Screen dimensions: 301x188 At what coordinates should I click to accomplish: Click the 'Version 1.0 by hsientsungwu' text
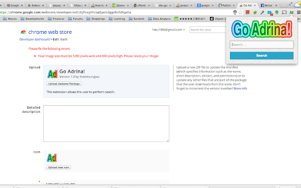79,77
